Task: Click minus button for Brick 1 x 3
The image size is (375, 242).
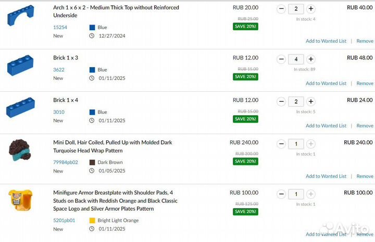Action: click(x=281, y=59)
